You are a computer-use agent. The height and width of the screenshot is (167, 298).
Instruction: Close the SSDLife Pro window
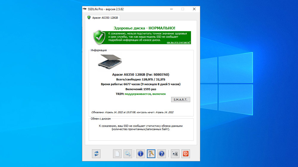pyautogui.click(x=194, y=9)
